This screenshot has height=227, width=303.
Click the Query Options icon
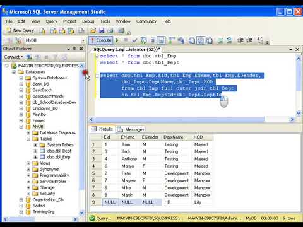click(x=153, y=40)
